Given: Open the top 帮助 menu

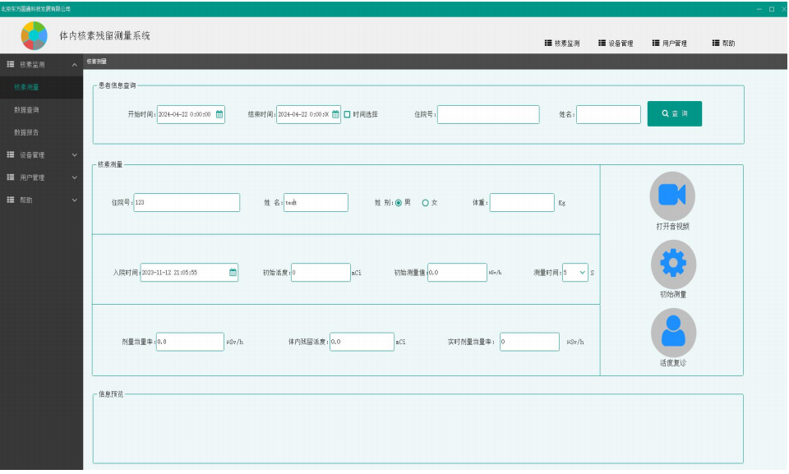Looking at the screenshot, I should tap(723, 44).
